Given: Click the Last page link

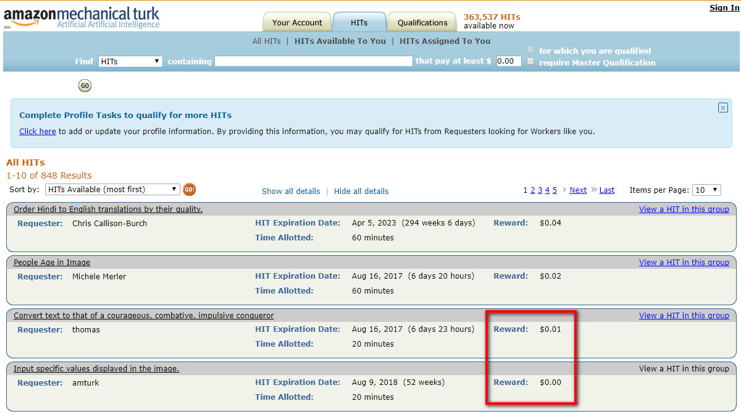Looking at the screenshot, I should [x=607, y=190].
